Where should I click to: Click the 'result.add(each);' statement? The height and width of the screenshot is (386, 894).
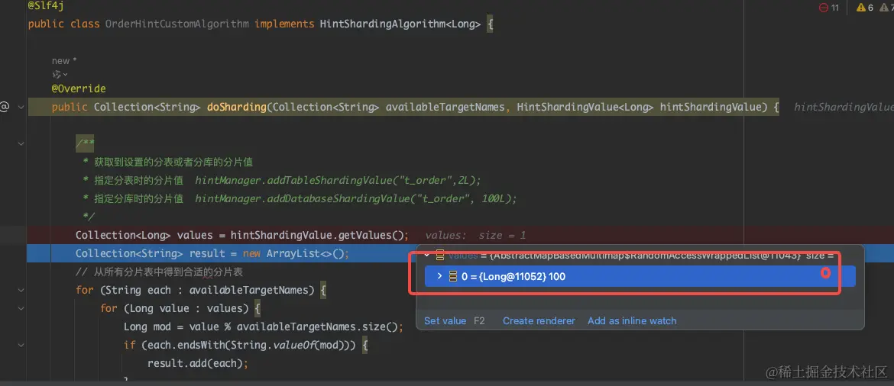coord(199,363)
